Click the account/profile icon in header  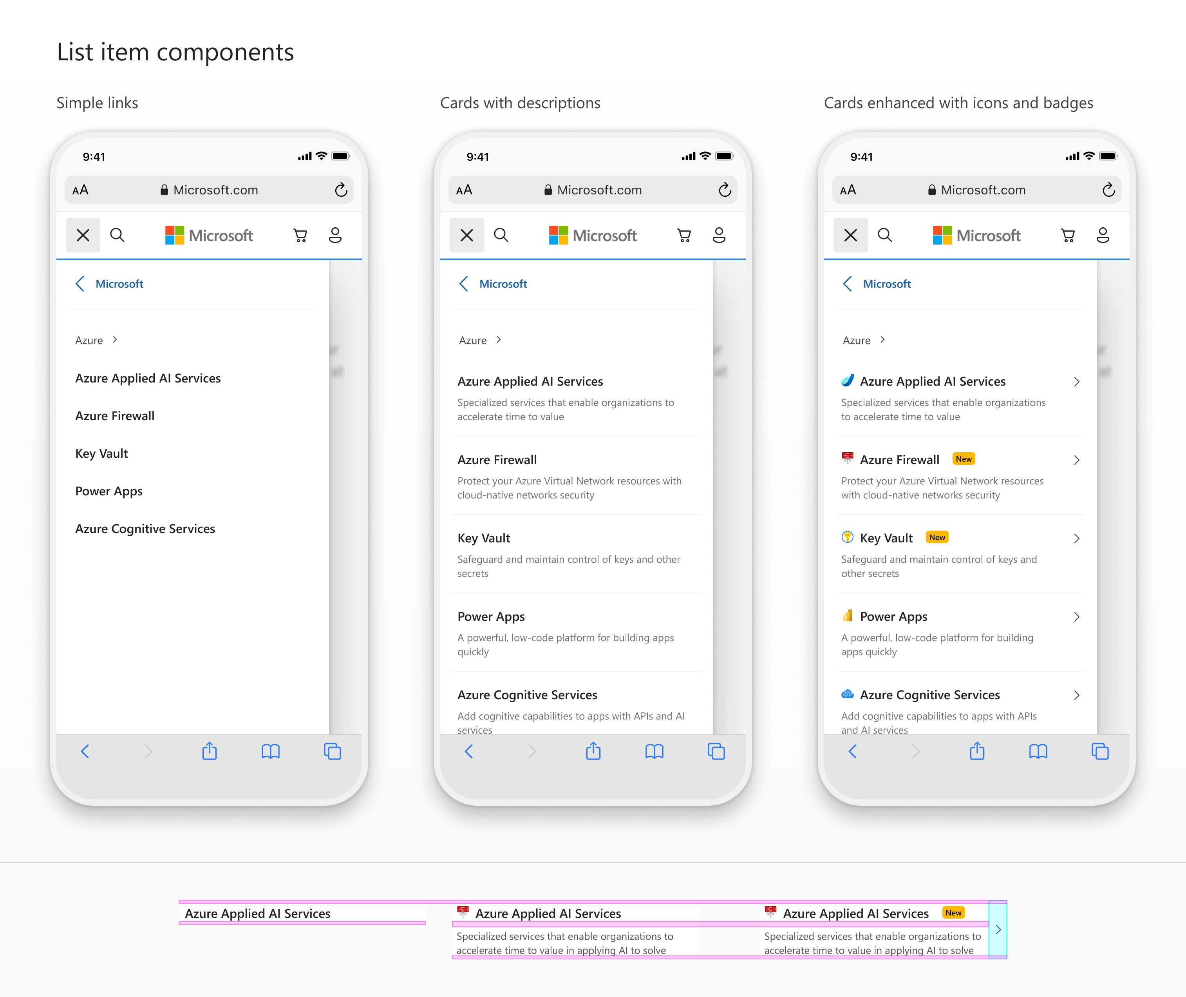[x=335, y=236]
